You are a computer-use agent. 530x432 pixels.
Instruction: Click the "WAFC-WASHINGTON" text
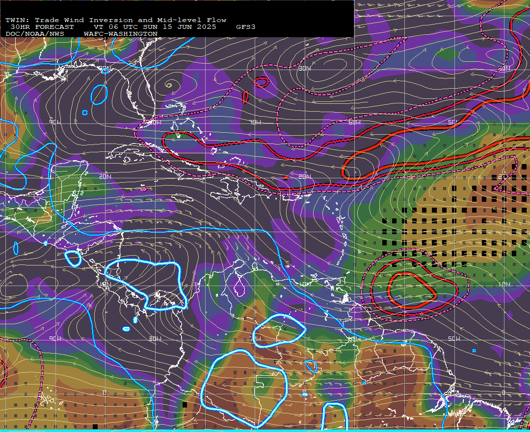coord(121,34)
